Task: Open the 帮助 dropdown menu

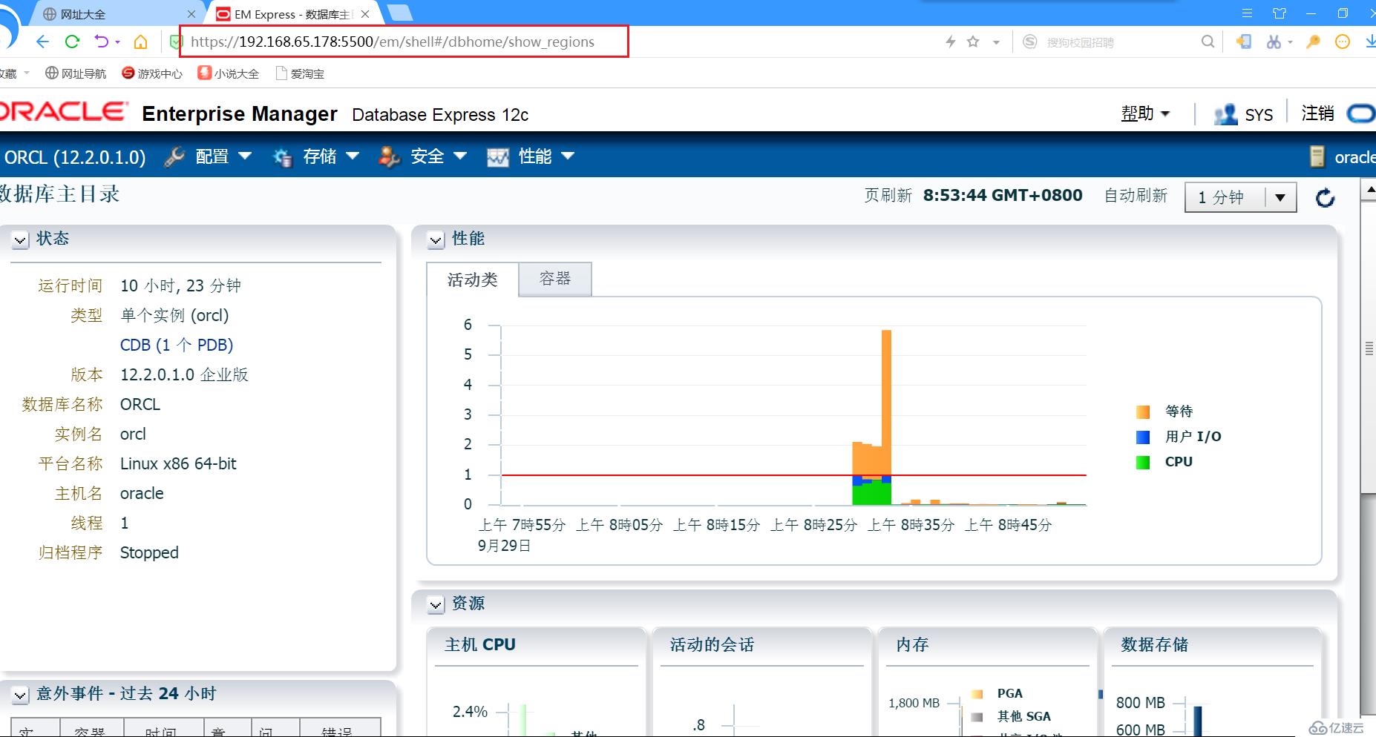Action: click(1145, 113)
